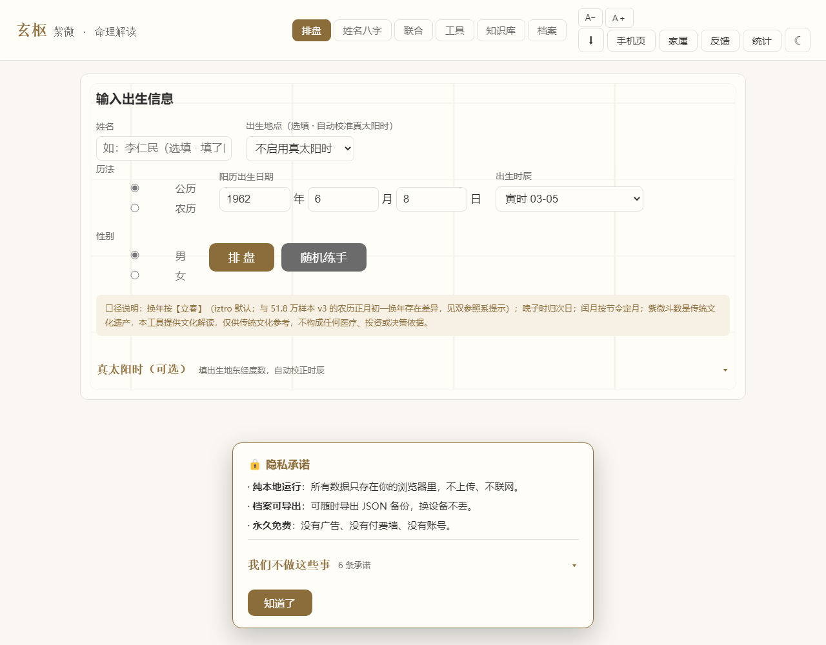826x645 pixels.
Task: Open the 档案 tab
Action: 547,30
